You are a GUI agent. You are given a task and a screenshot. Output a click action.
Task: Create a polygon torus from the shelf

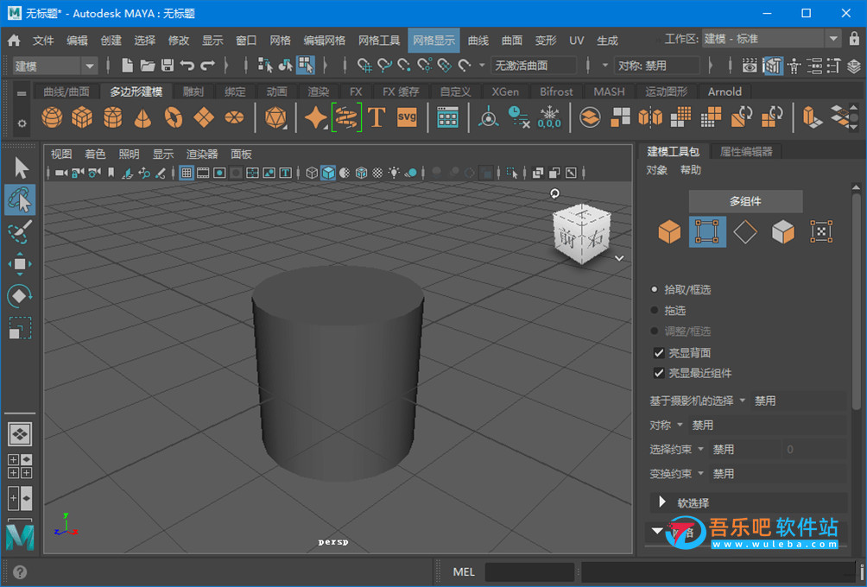[x=173, y=117]
